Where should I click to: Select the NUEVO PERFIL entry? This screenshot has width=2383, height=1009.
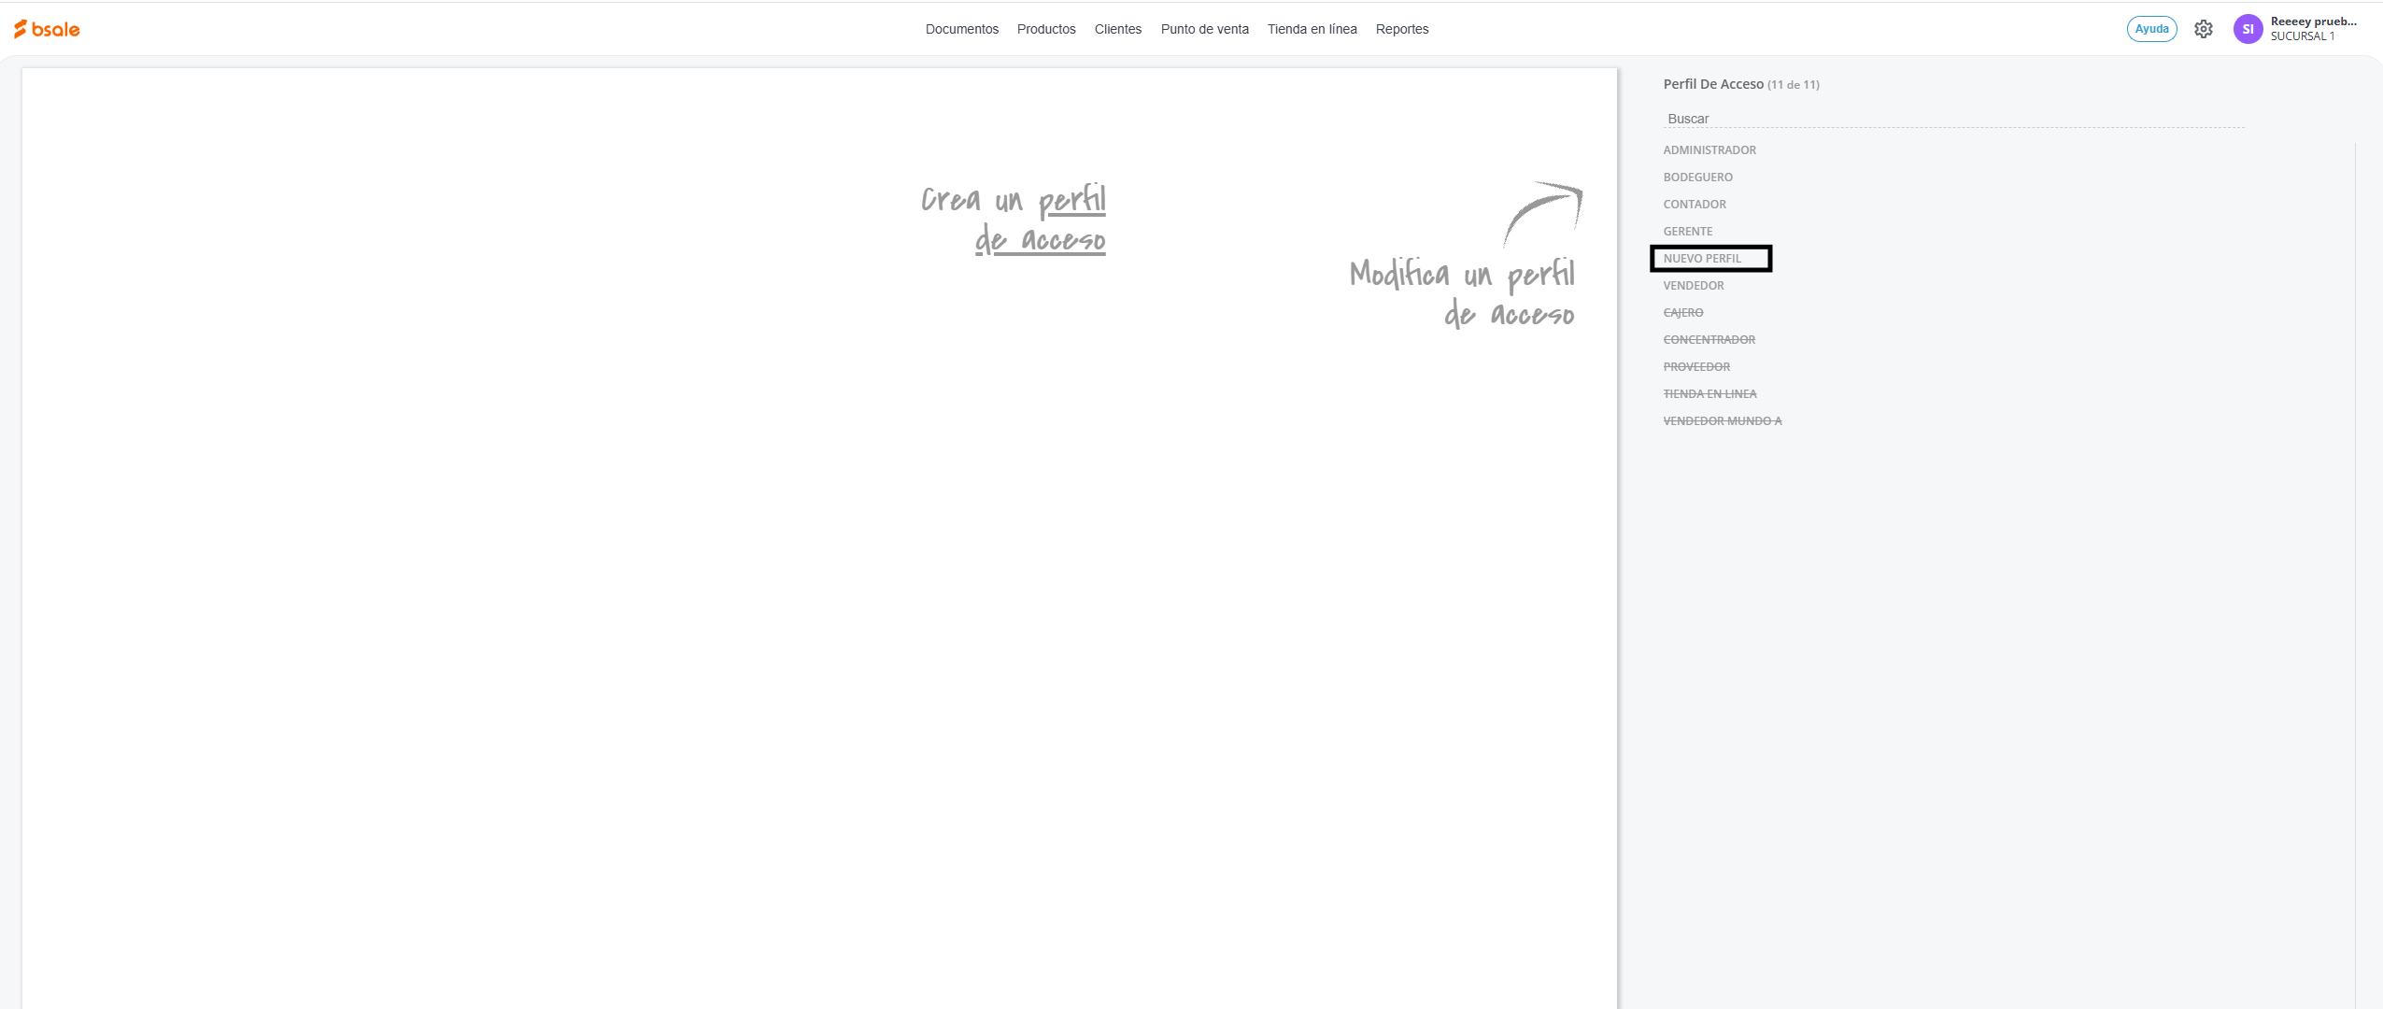1701,259
